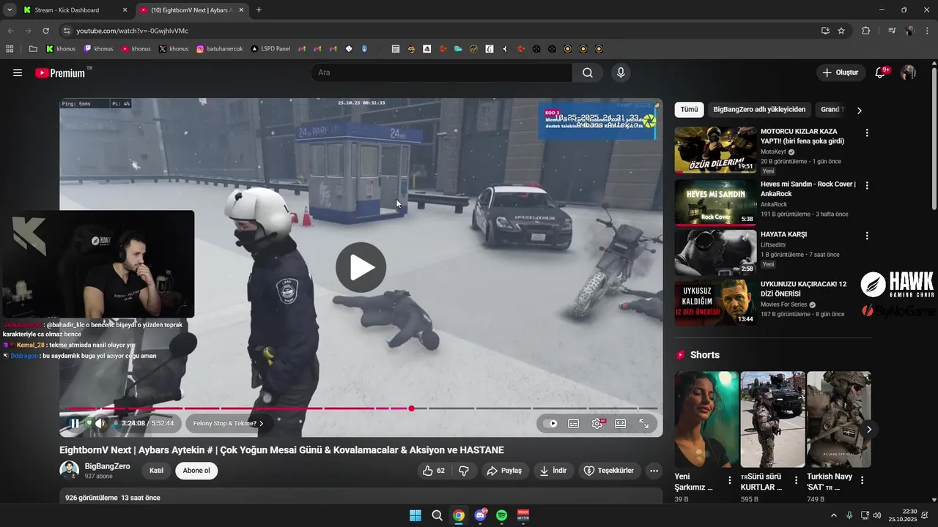Show next filter chips with arrow
The width and height of the screenshot is (938, 527).
(x=859, y=111)
